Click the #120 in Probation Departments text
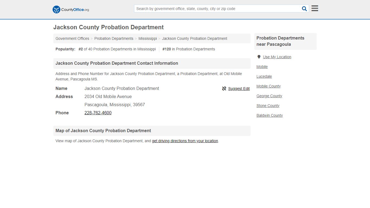 click(x=189, y=49)
